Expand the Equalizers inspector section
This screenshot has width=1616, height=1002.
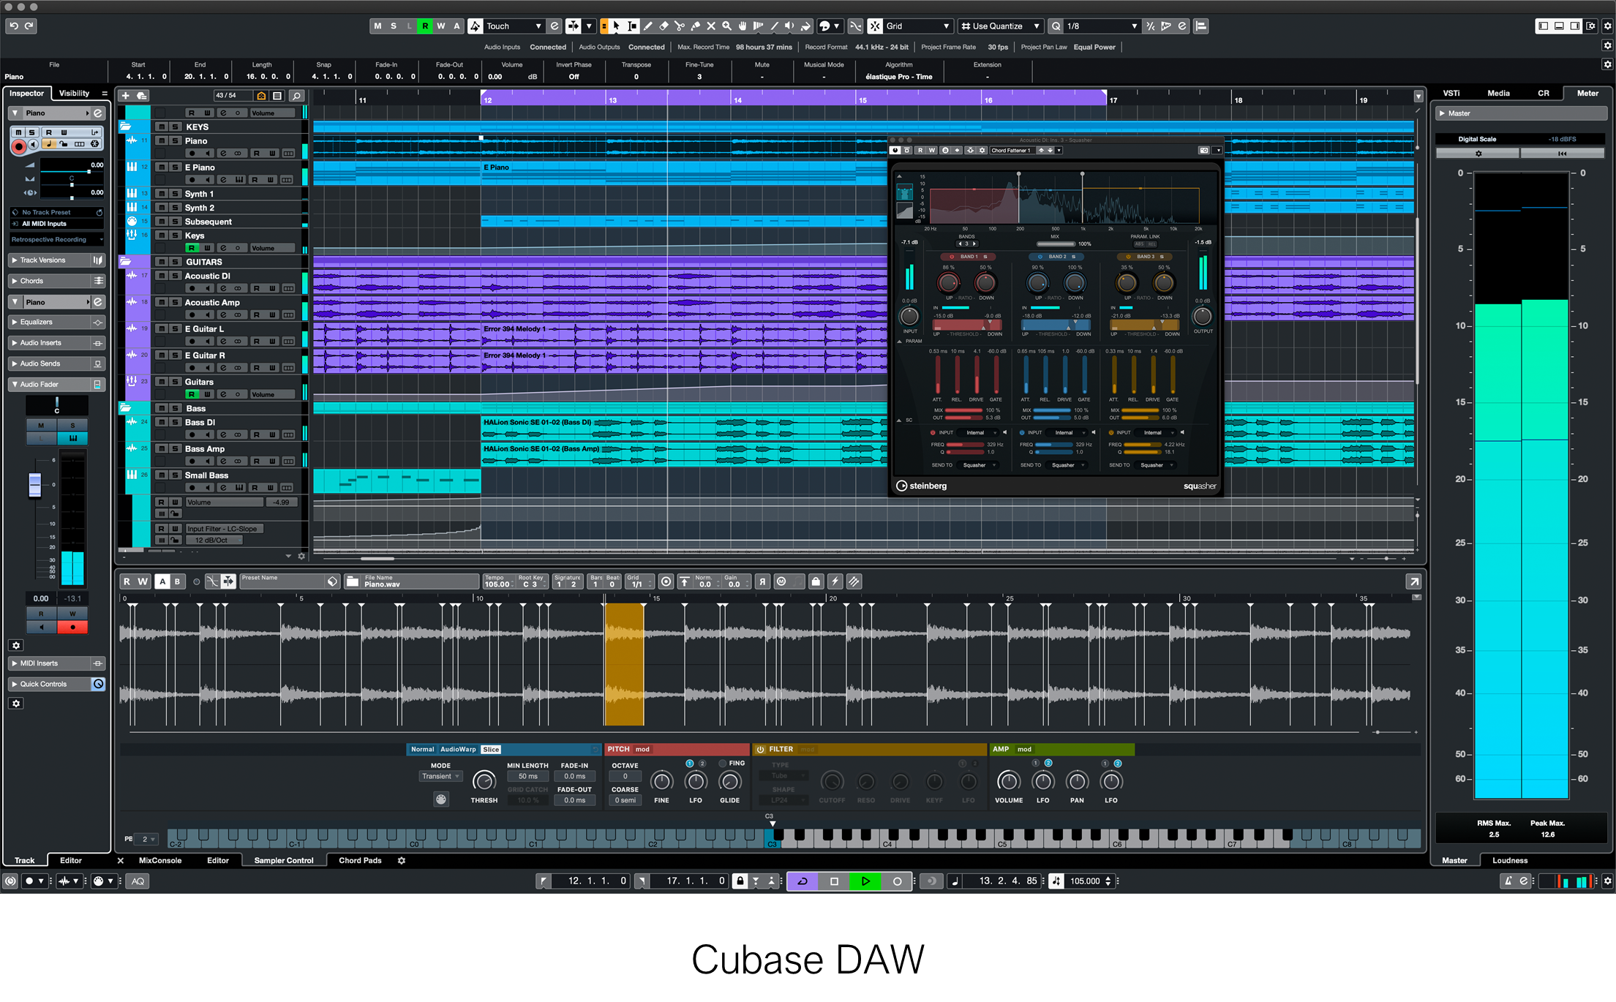(37, 322)
